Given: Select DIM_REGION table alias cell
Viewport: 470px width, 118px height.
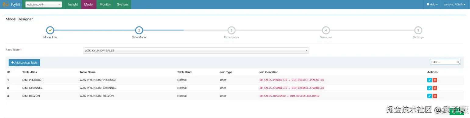Looking at the screenshot, I should [x=31, y=96].
